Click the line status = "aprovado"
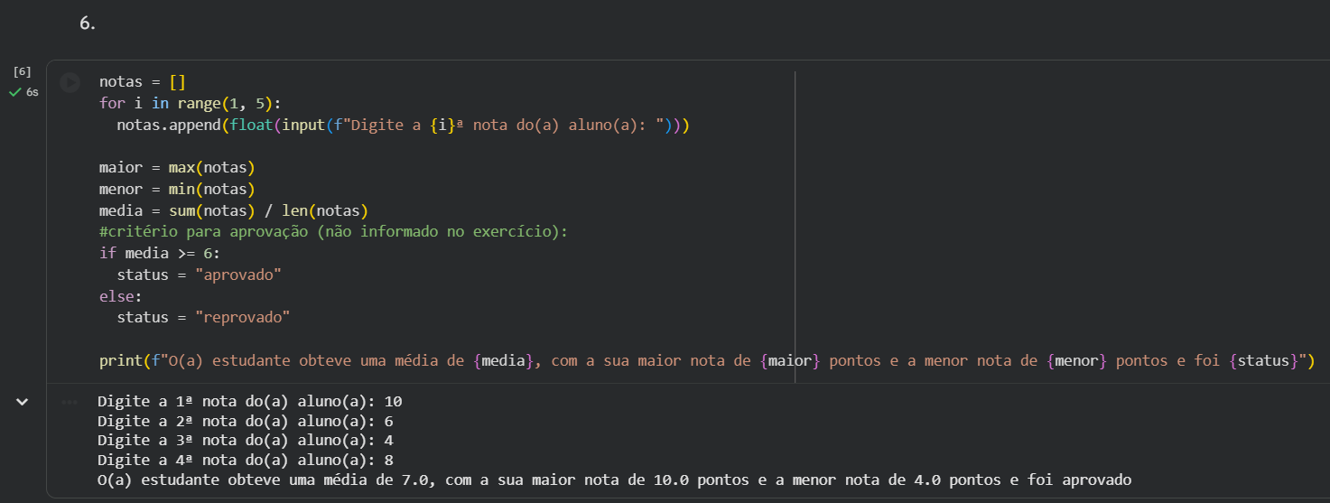 point(200,275)
